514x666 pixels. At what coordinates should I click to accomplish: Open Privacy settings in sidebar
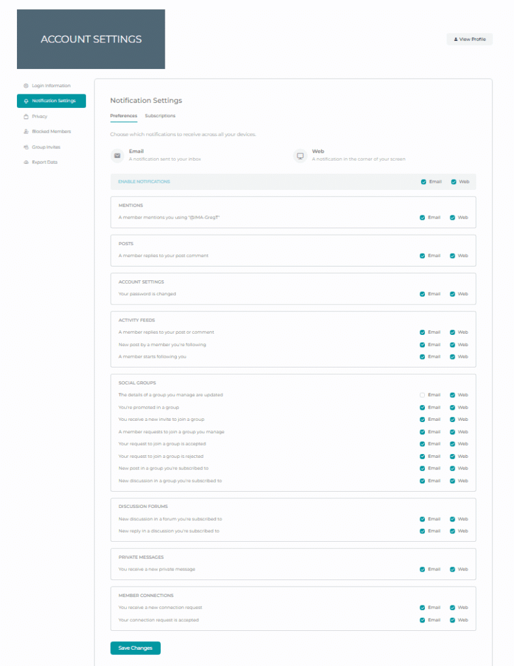[x=40, y=116]
